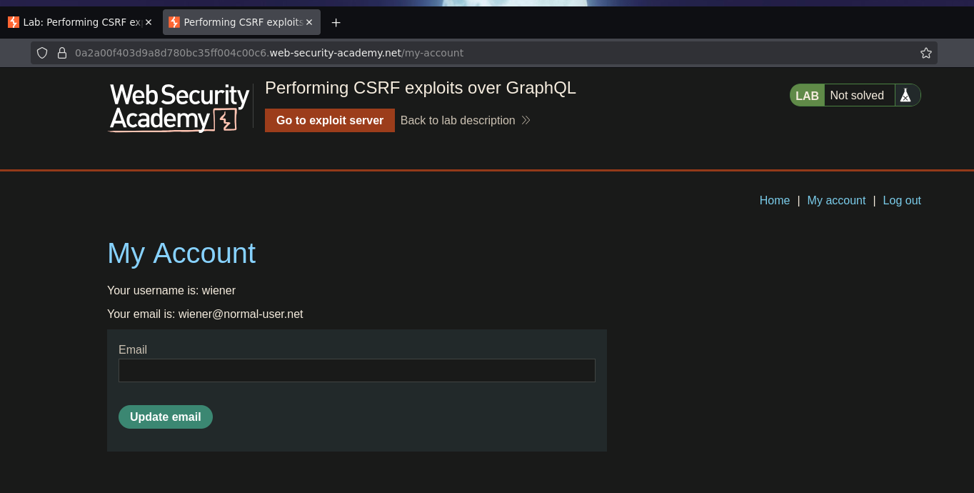Click the lab title Performing CSRF exploits over GraphQL
The image size is (974, 493).
(421, 88)
